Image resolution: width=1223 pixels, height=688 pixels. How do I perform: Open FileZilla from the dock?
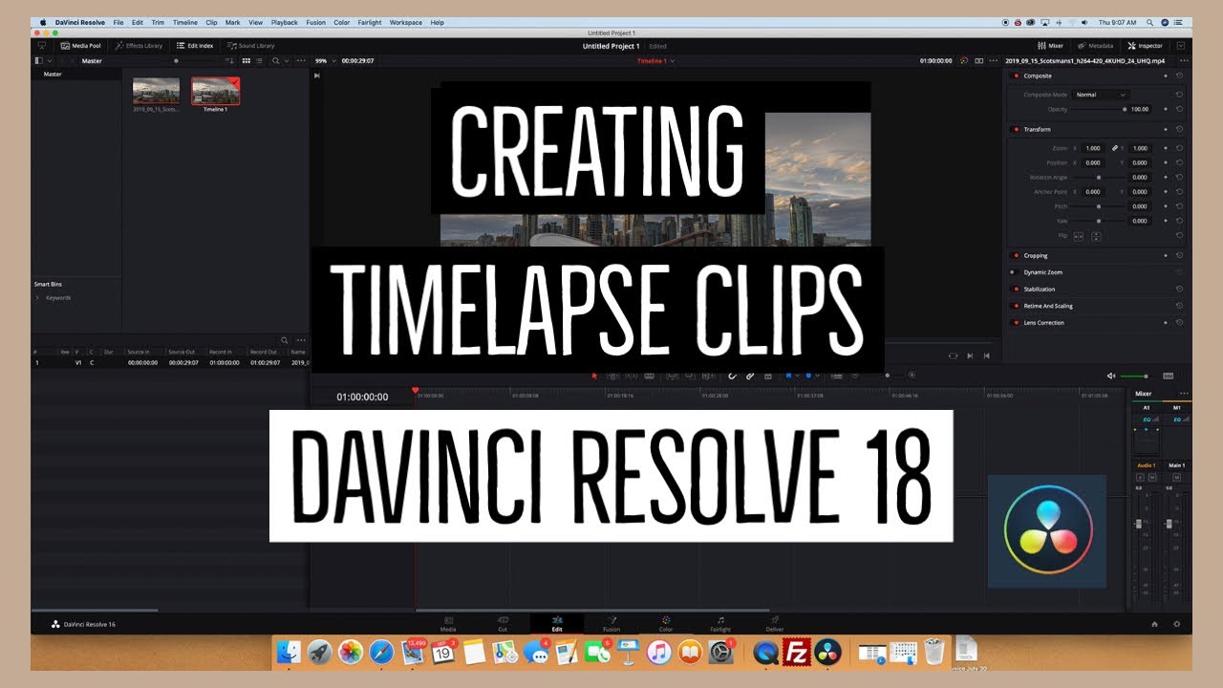click(796, 652)
